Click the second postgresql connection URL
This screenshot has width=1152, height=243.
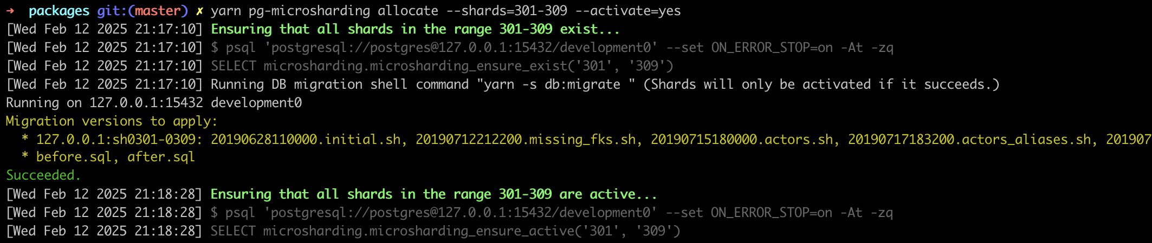[461, 213]
